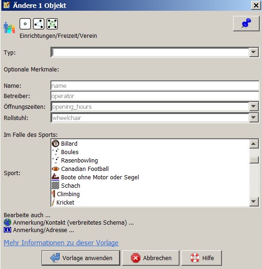This screenshot has height=269, width=262.
Task: Open the Rollstuhl wheelchair dropdown
Action: (254, 118)
